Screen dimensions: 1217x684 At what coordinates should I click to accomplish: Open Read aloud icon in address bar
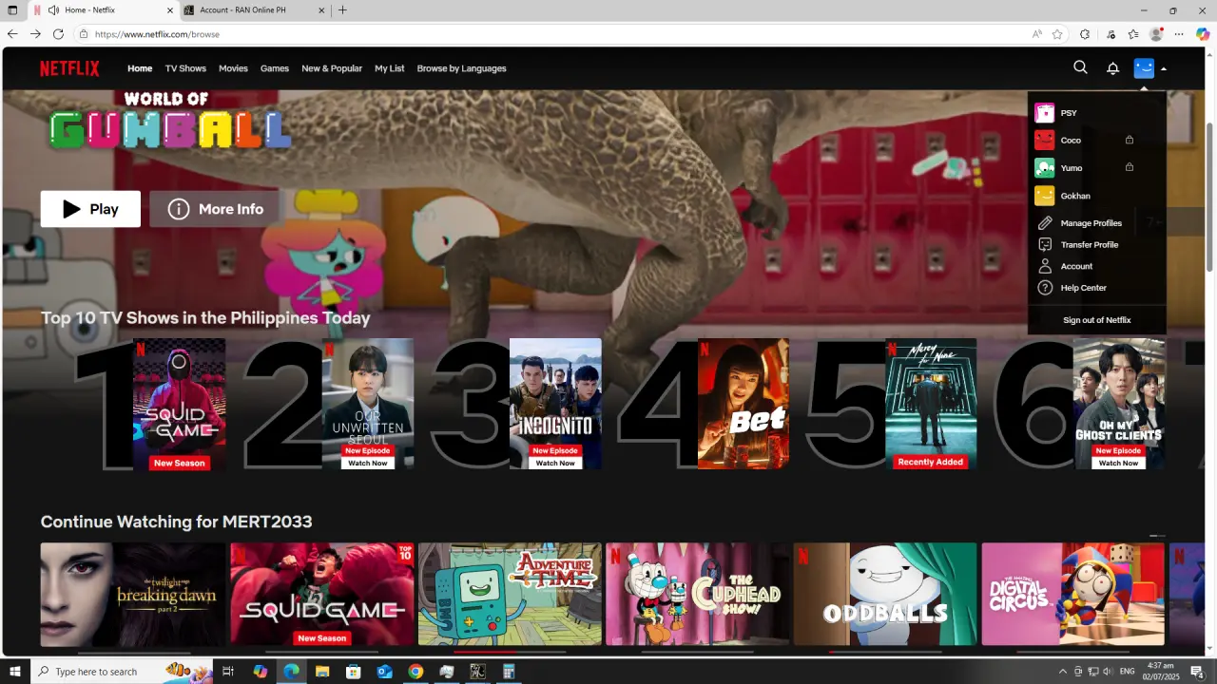coord(1036,34)
